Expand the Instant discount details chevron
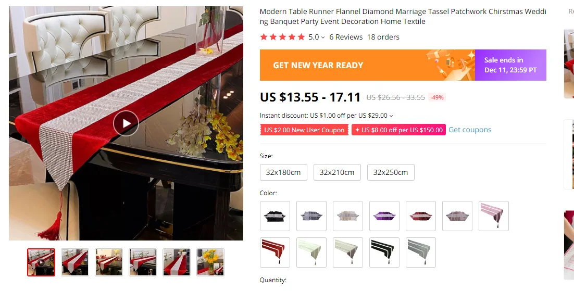The image size is (574, 291). point(391,116)
